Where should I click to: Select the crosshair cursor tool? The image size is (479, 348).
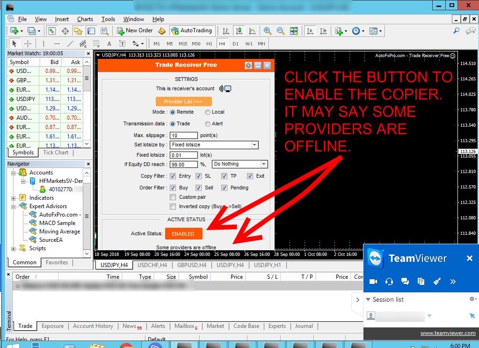click(x=28, y=43)
